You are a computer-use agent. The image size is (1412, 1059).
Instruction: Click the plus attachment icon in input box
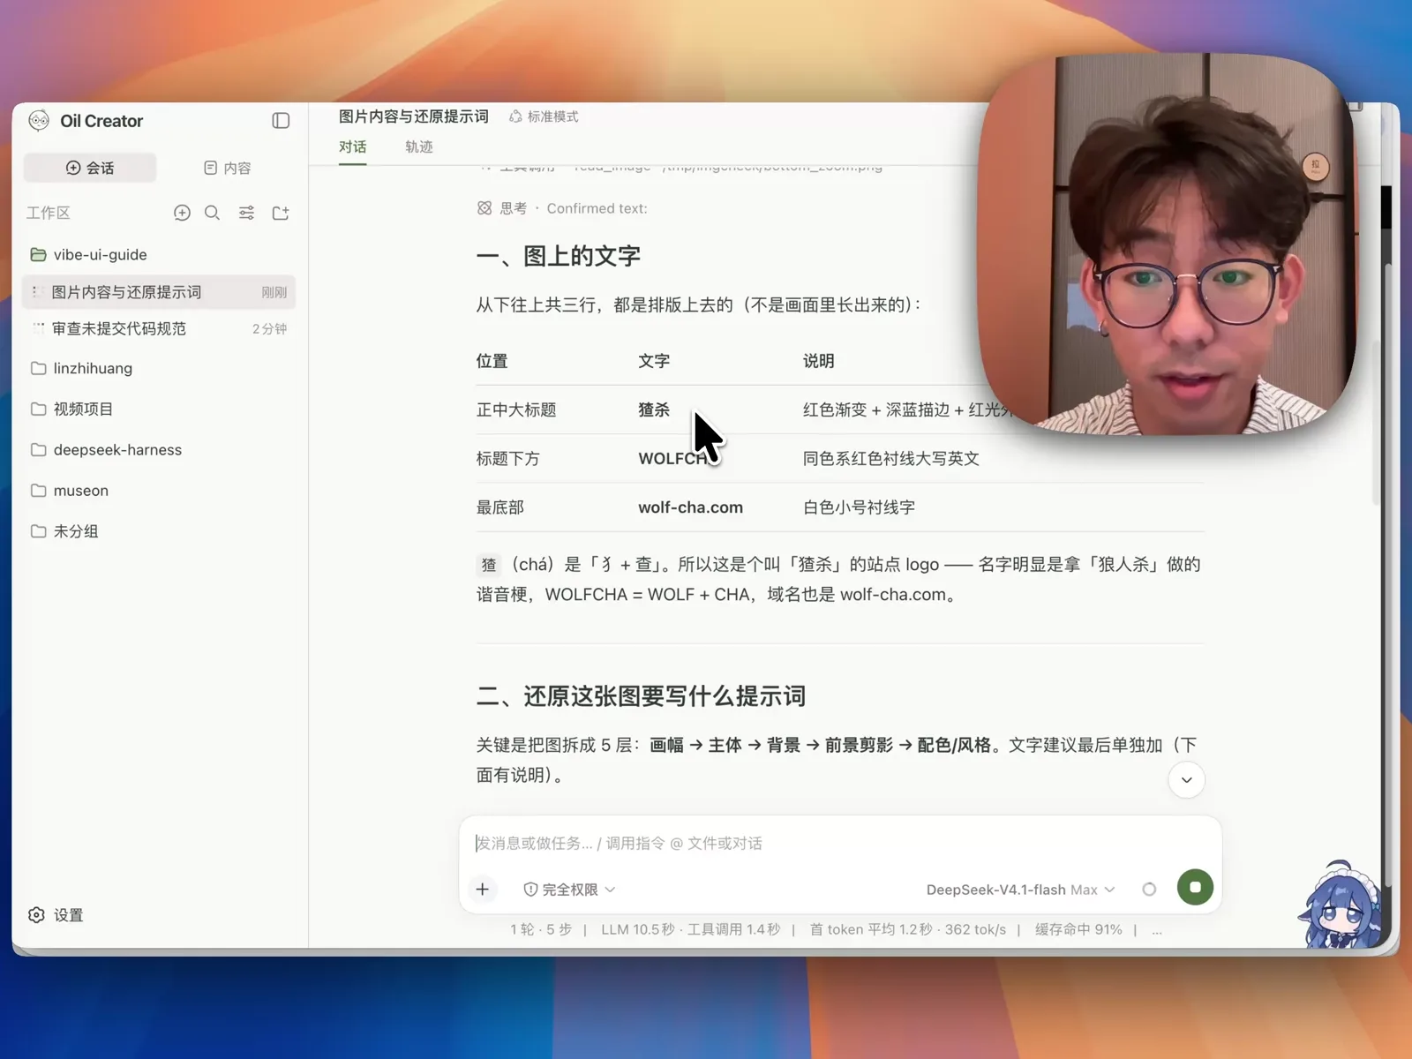(x=483, y=889)
